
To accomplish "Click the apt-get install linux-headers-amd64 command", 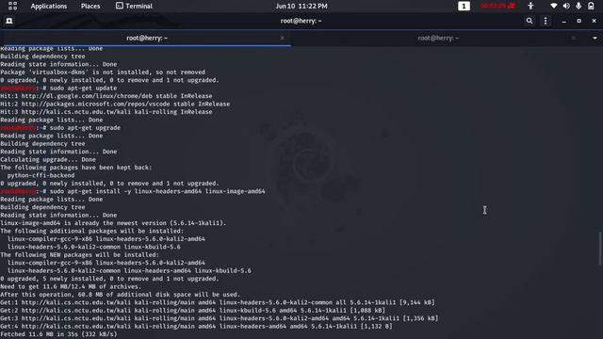I will coord(133,191).
